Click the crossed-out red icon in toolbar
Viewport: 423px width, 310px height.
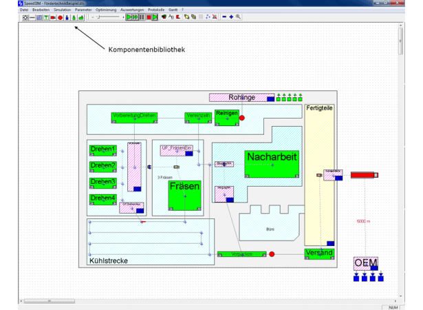click(x=215, y=17)
